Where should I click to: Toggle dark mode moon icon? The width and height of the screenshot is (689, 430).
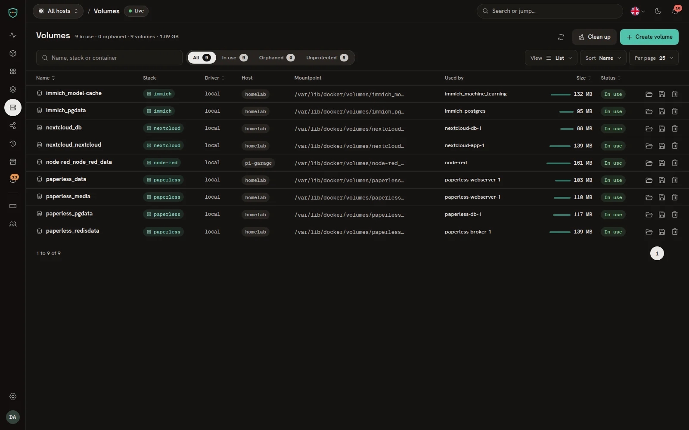click(658, 11)
